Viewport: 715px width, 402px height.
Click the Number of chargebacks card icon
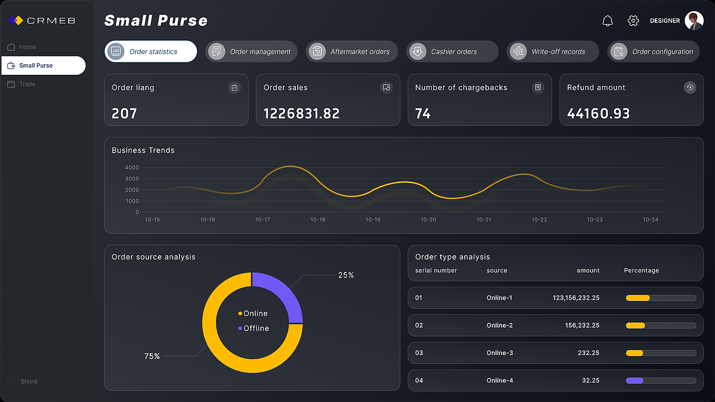[538, 88]
